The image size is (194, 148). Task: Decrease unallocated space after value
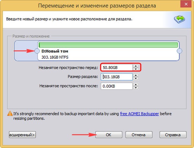(x=136, y=88)
